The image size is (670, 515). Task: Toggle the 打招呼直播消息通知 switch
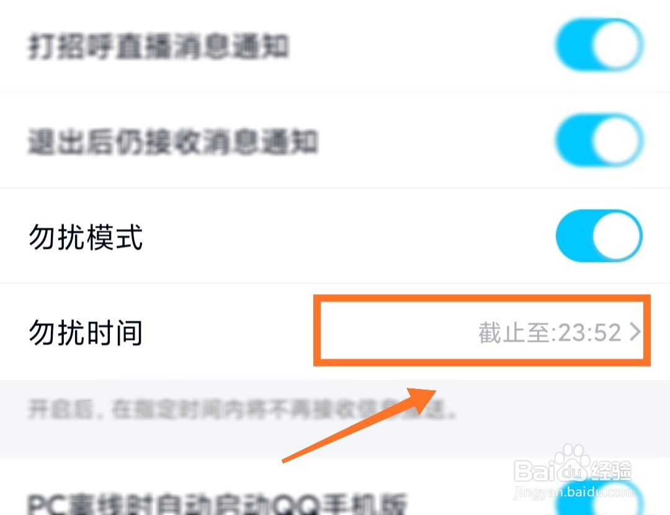click(x=599, y=45)
